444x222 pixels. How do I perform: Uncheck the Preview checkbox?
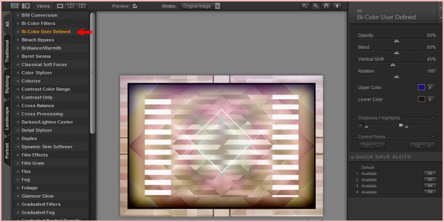coord(135,6)
